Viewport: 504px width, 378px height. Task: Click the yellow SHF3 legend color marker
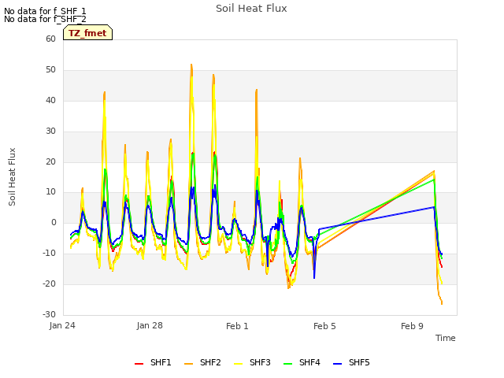tap(238, 364)
